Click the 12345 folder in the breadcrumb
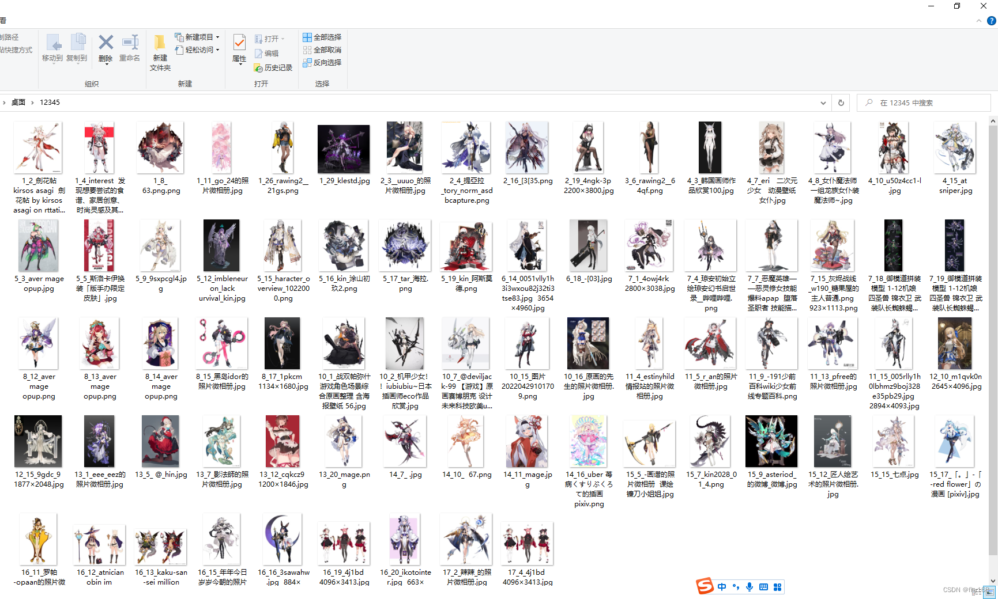998x599 pixels. [x=50, y=103]
